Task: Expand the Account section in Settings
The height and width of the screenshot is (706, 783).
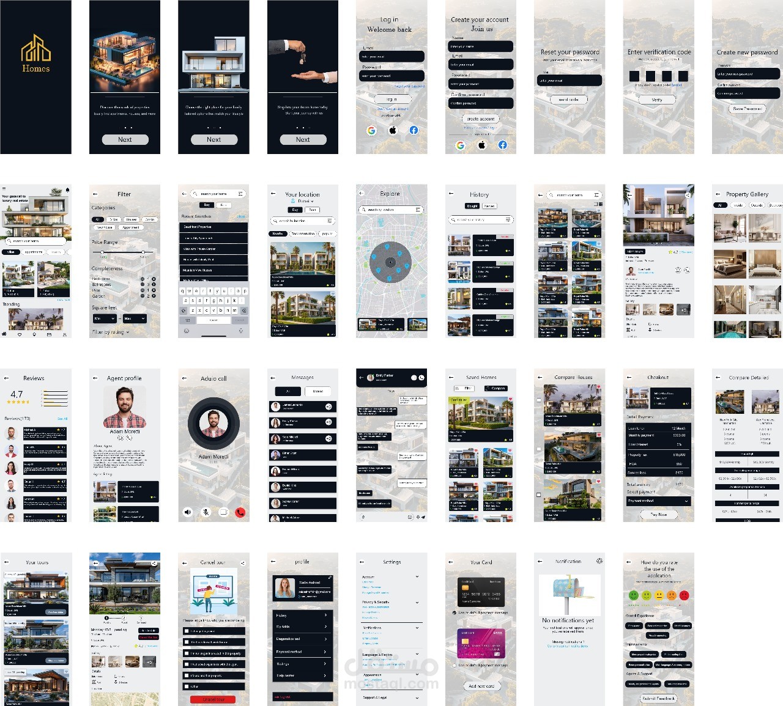Action: click(417, 576)
